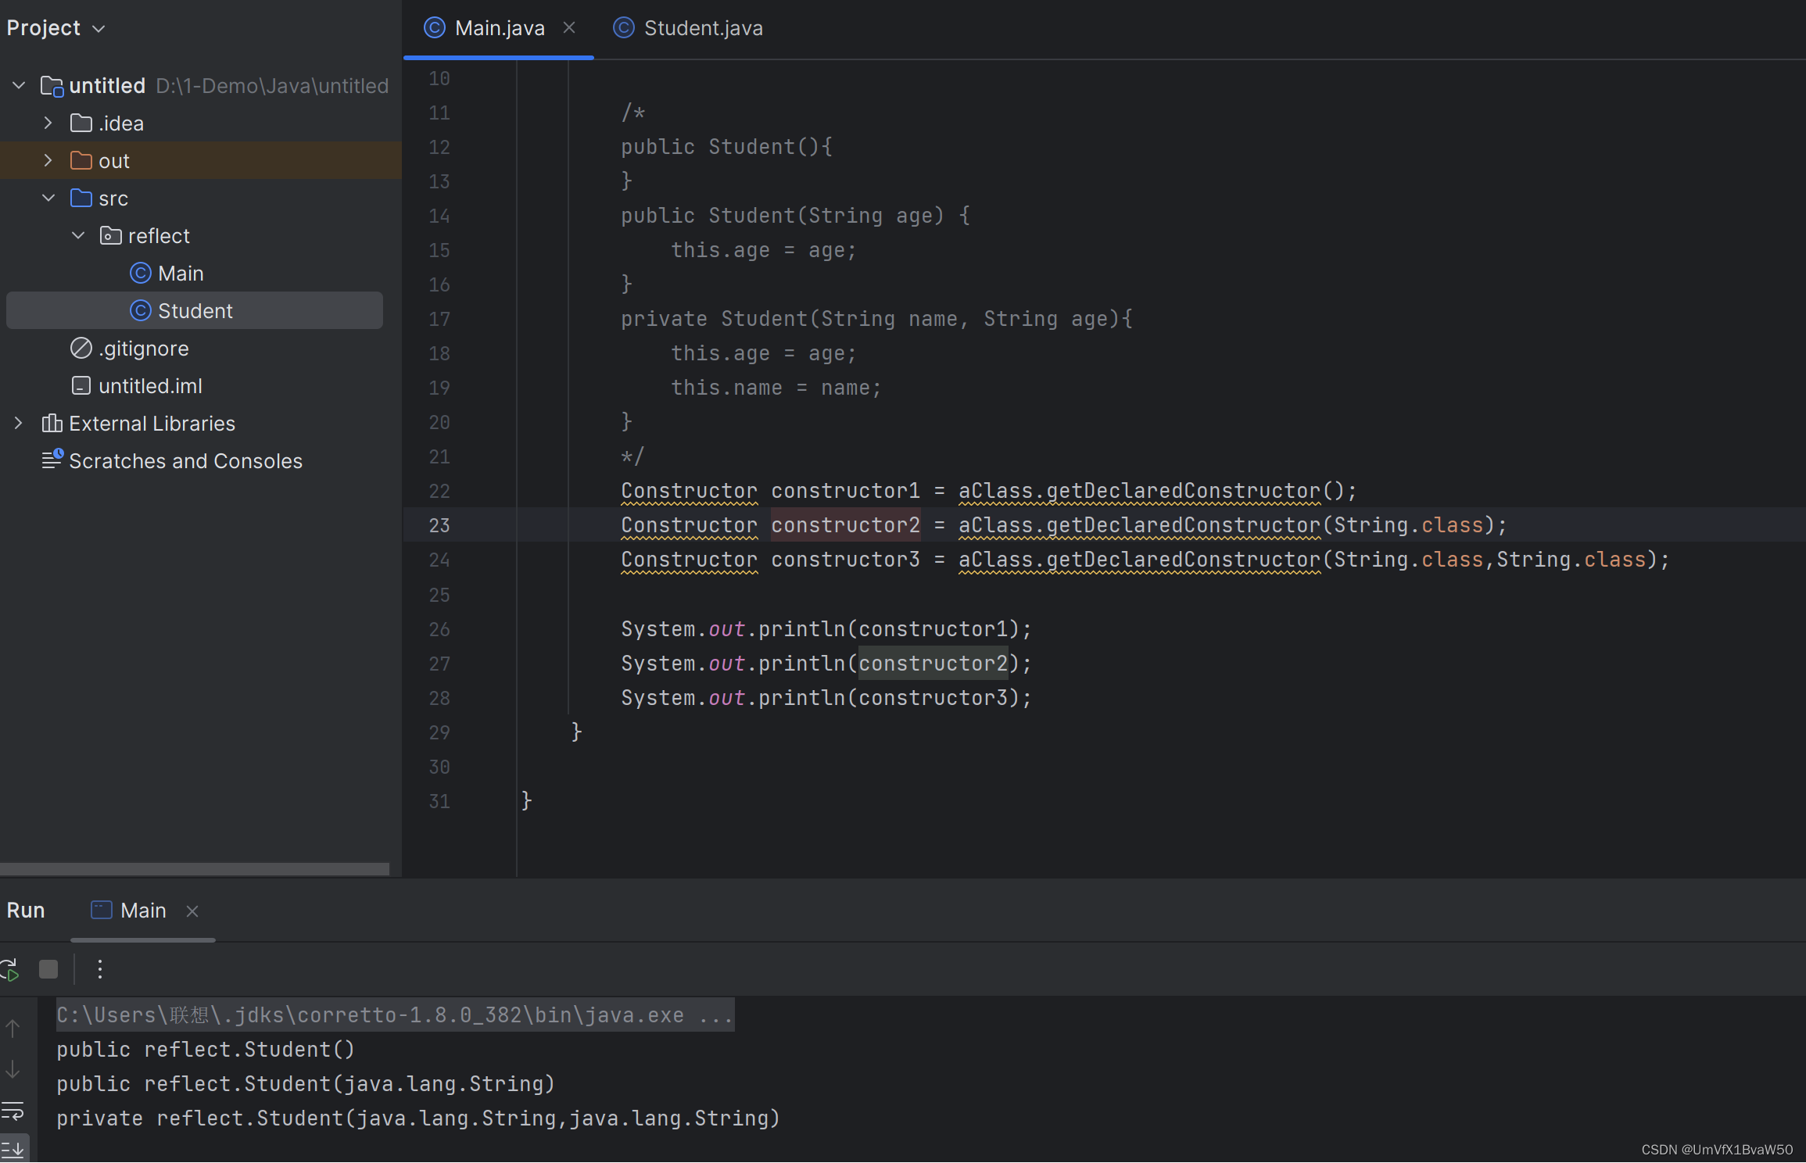Viewport: 1806px width, 1163px height.
Task: Click the rerun Main button
Action: click(x=12, y=970)
